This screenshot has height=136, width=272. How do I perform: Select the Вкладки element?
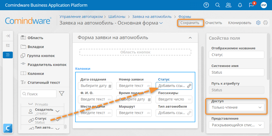[32, 47]
